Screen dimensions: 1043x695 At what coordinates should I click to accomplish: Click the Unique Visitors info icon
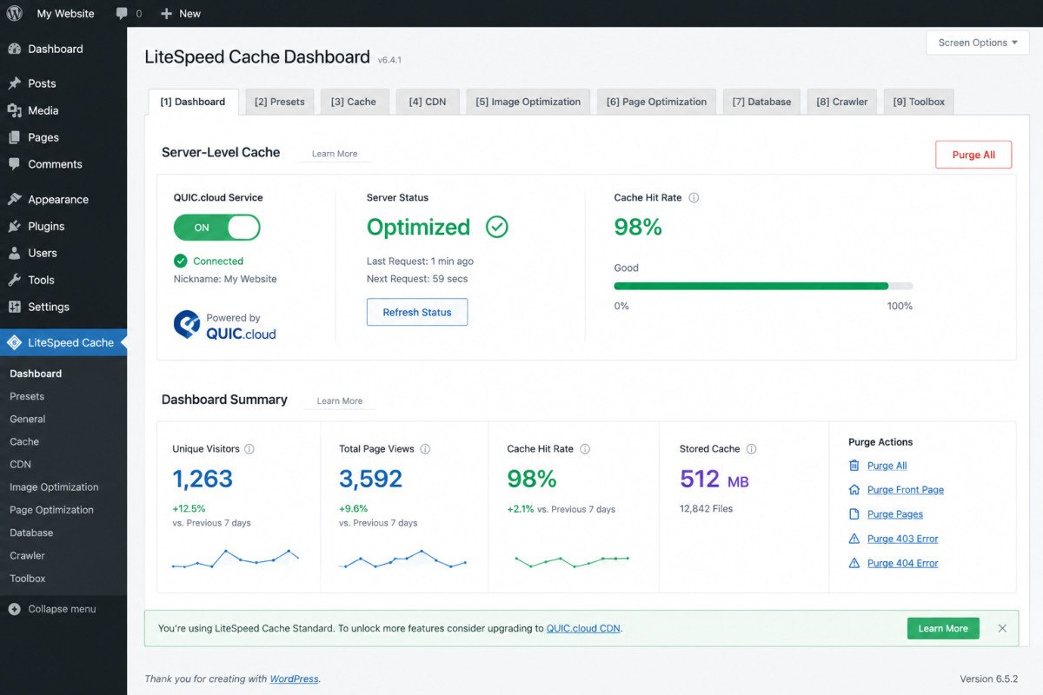[249, 449]
